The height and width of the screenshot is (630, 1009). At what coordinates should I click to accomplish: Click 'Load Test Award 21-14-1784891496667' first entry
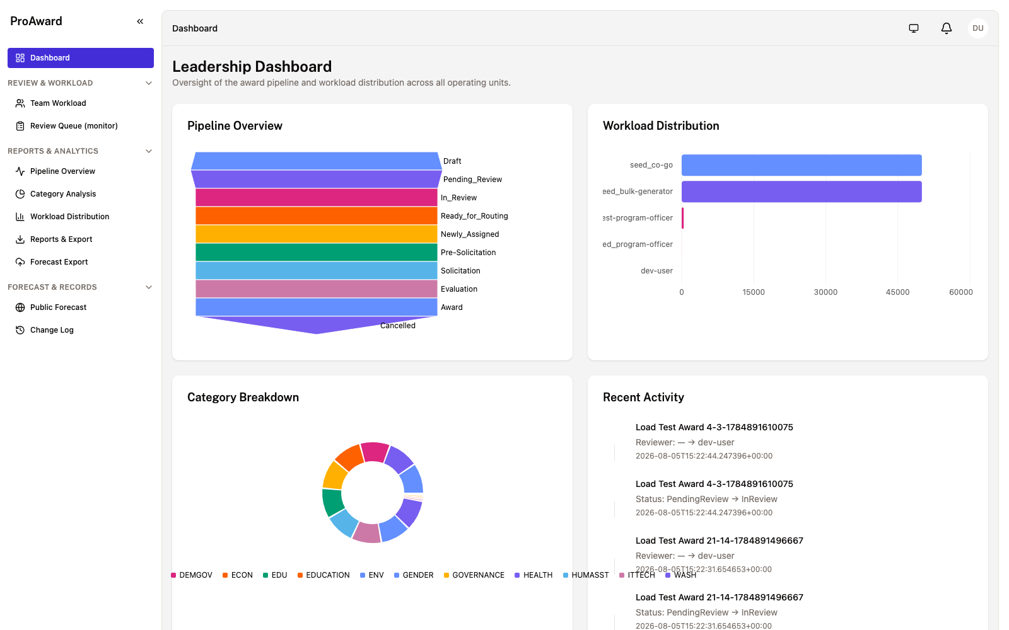(719, 541)
